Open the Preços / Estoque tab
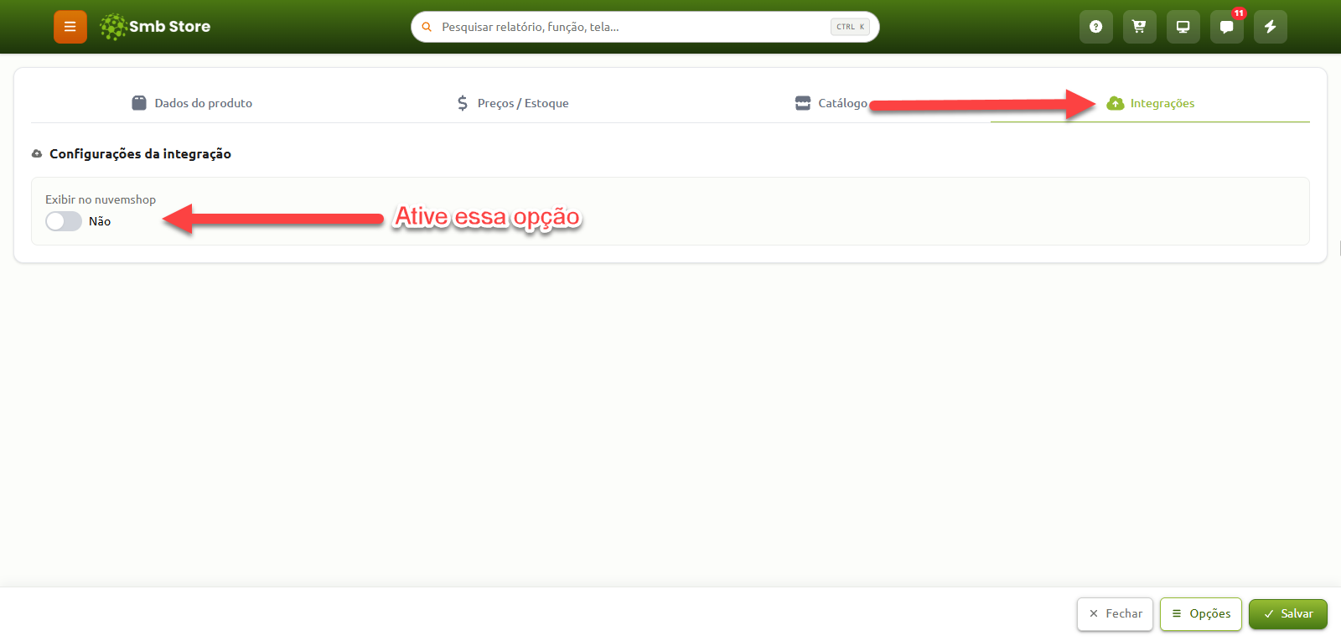1341x641 pixels. 512,103
